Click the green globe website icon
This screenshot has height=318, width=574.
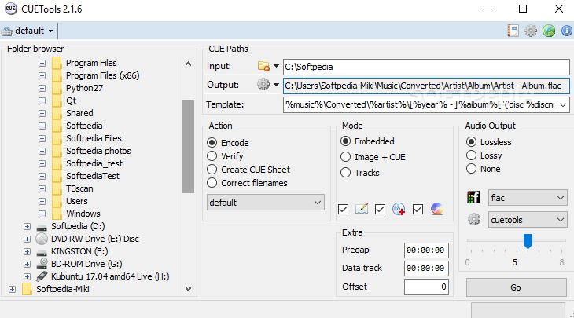tap(549, 31)
